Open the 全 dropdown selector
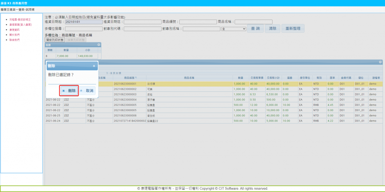The height and width of the screenshot is (192, 385). [x=233, y=28]
